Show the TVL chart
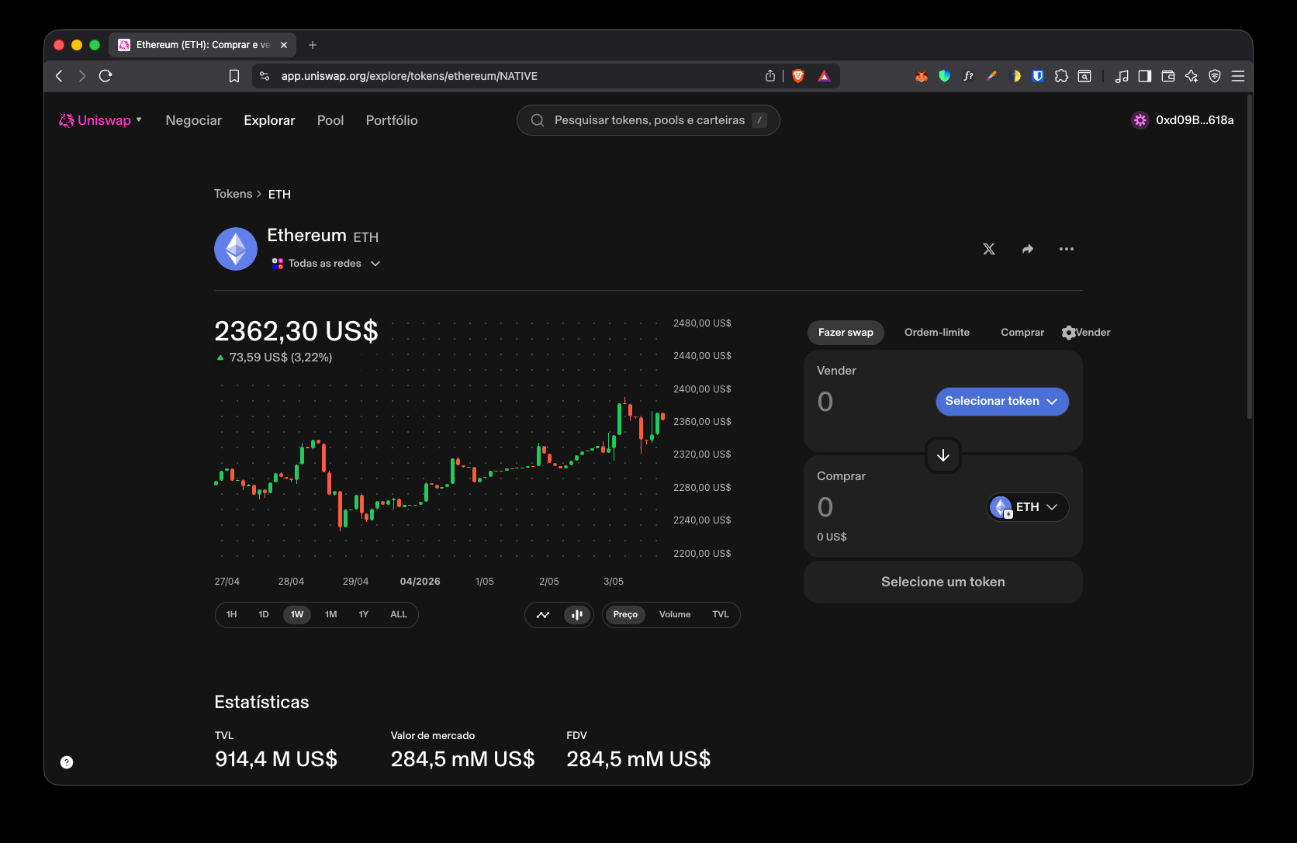This screenshot has width=1297, height=843. click(x=721, y=614)
